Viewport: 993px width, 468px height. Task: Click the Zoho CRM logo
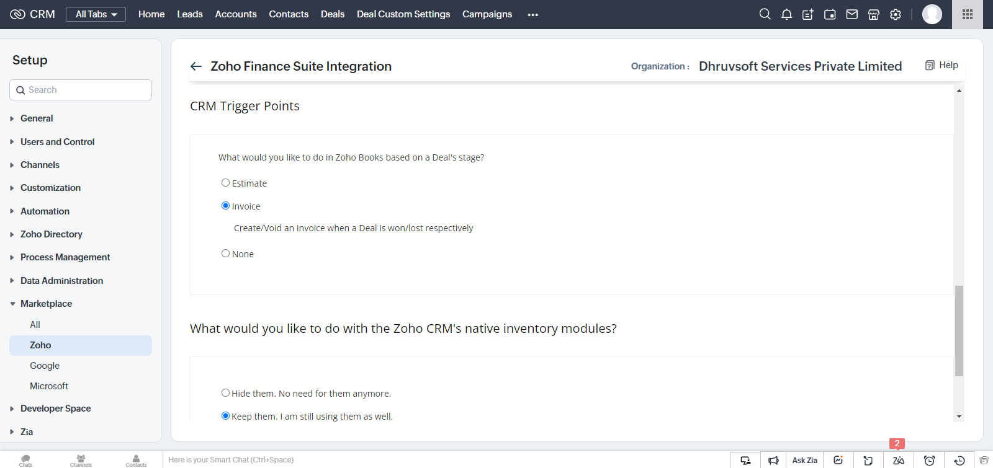coord(33,14)
